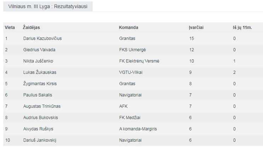Open the A komanda-Margiris team entry
The width and height of the screenshot is (263, 153).
click(138, 129)
